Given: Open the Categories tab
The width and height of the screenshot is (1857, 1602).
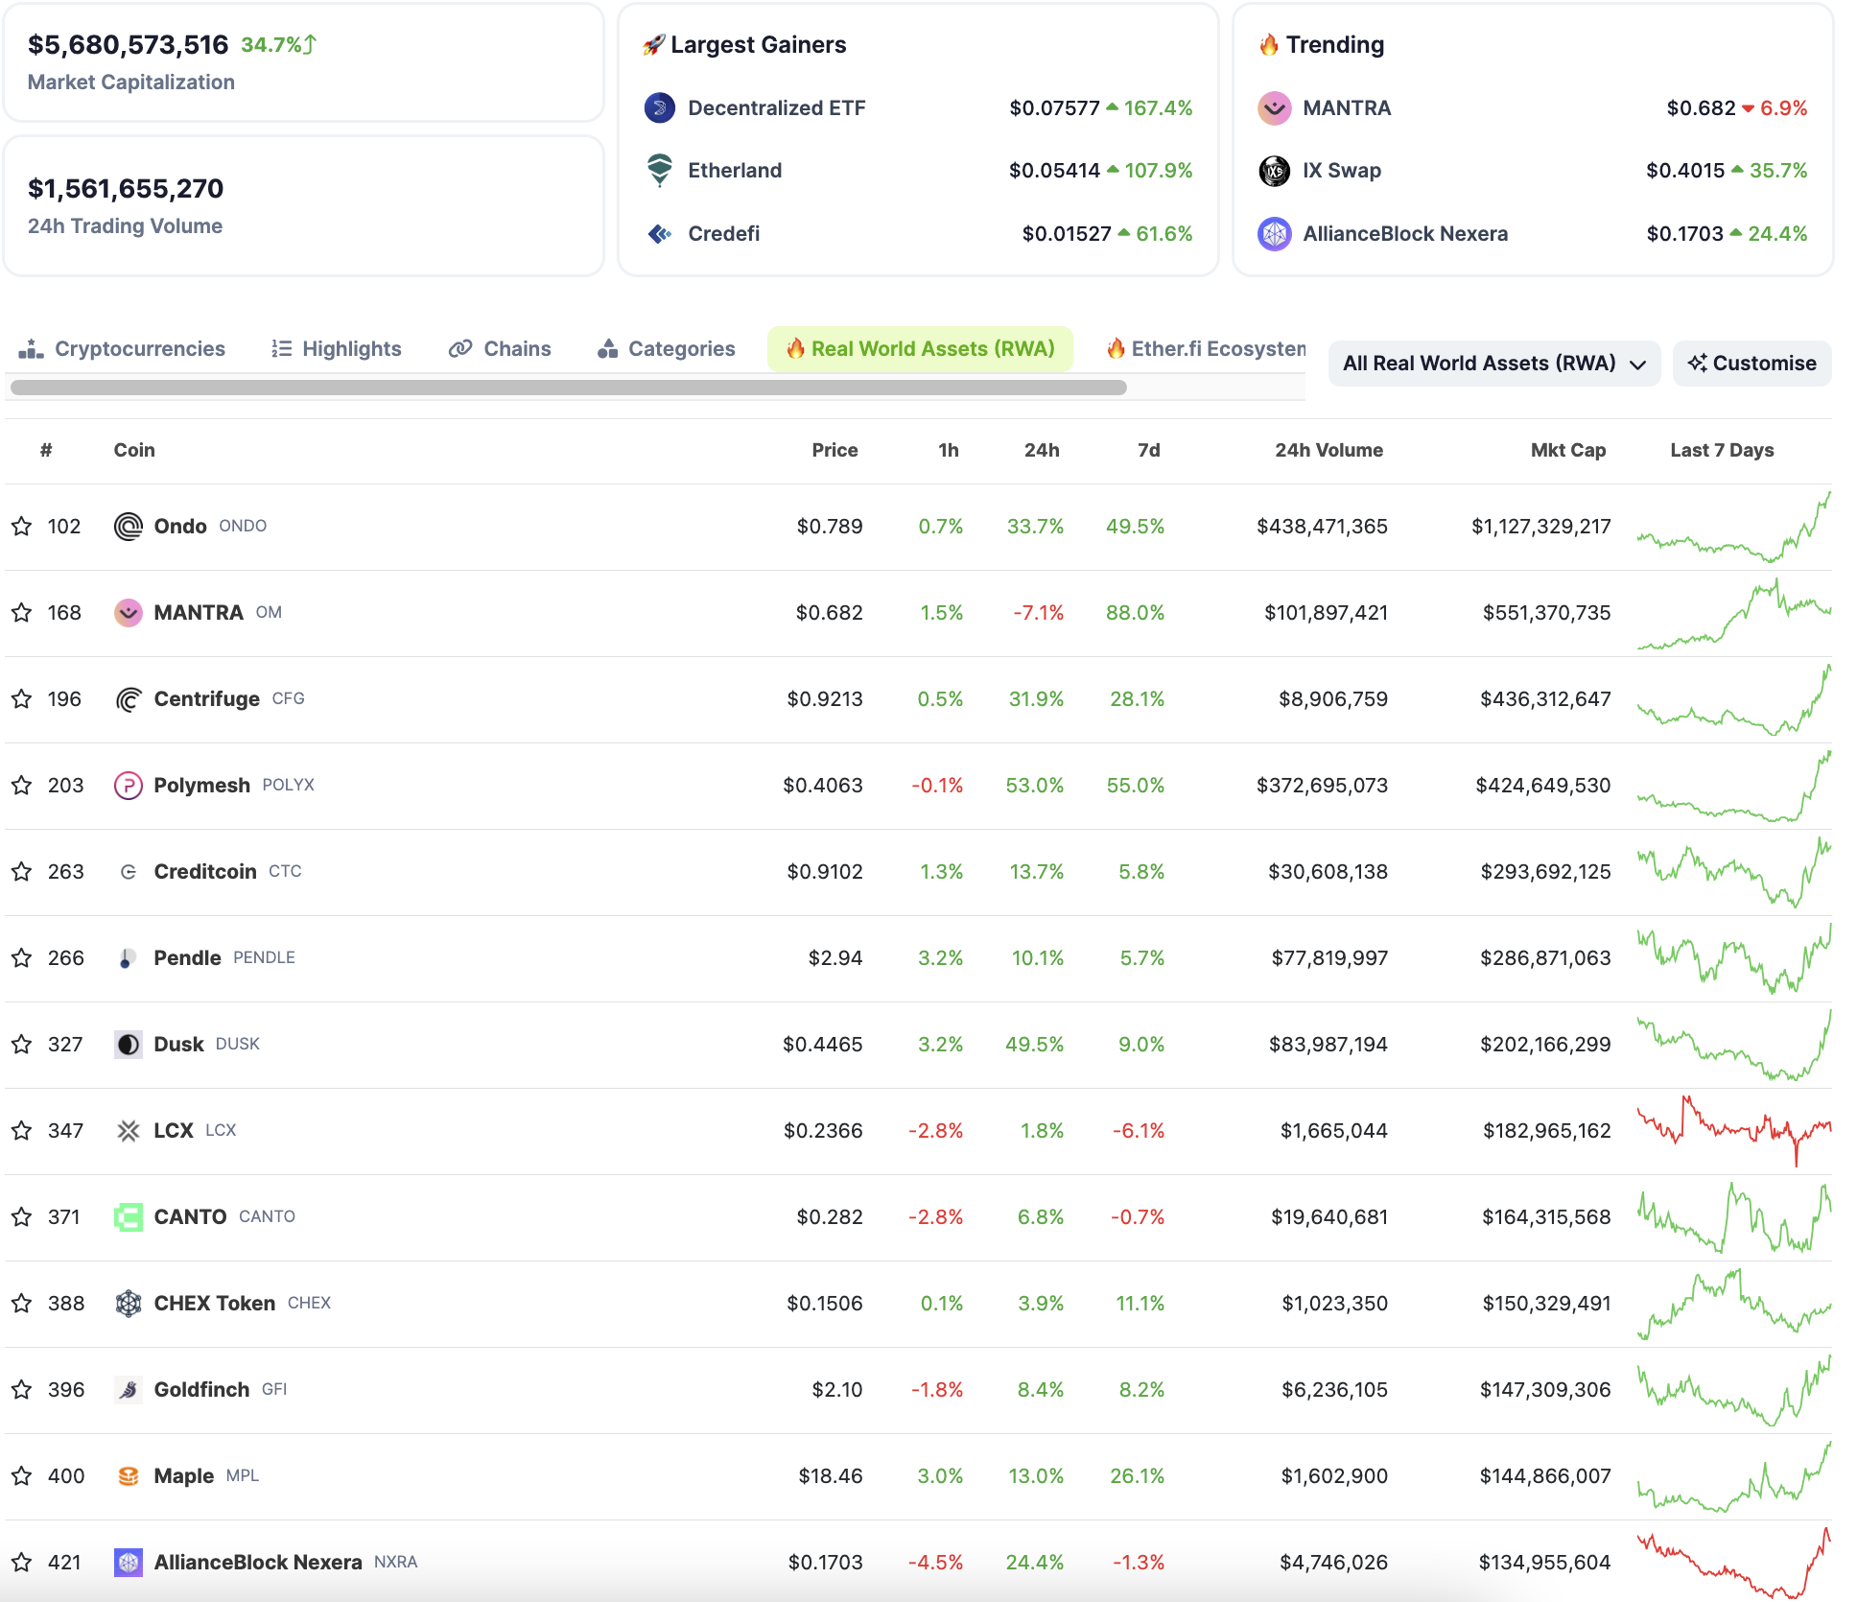Looking at the screenshot, I should point(667,349).
